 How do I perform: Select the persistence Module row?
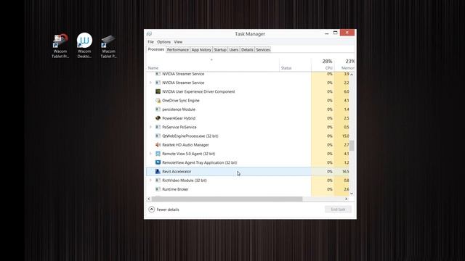(248, 109)
